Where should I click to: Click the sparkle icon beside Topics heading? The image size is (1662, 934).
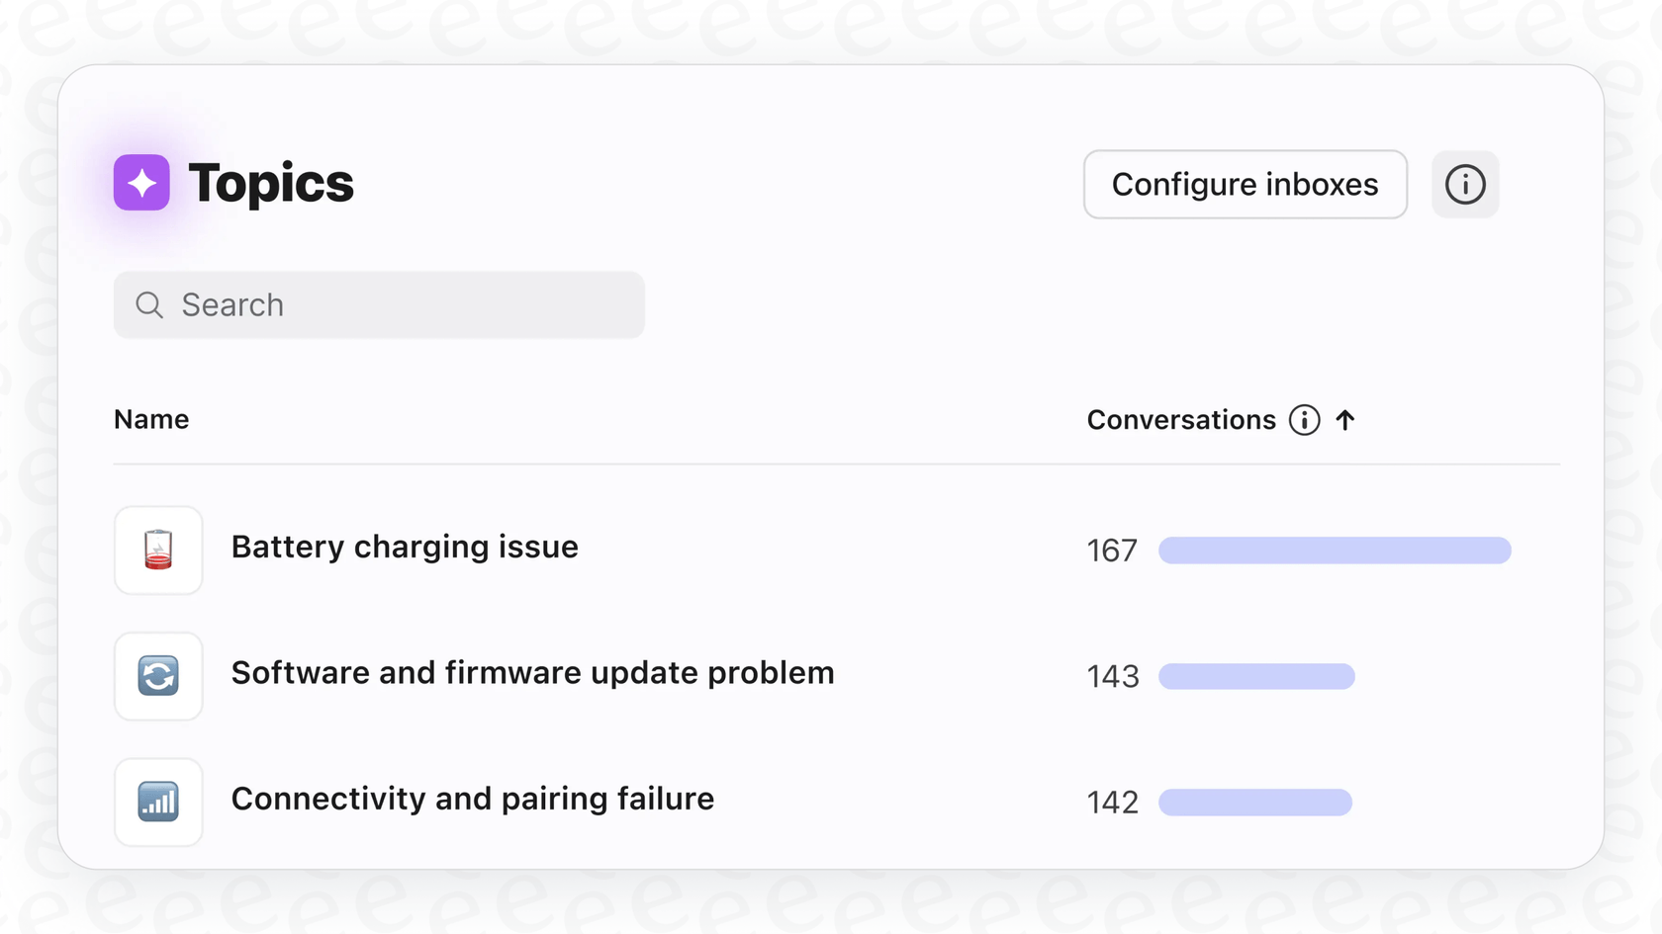pos(140,182)
